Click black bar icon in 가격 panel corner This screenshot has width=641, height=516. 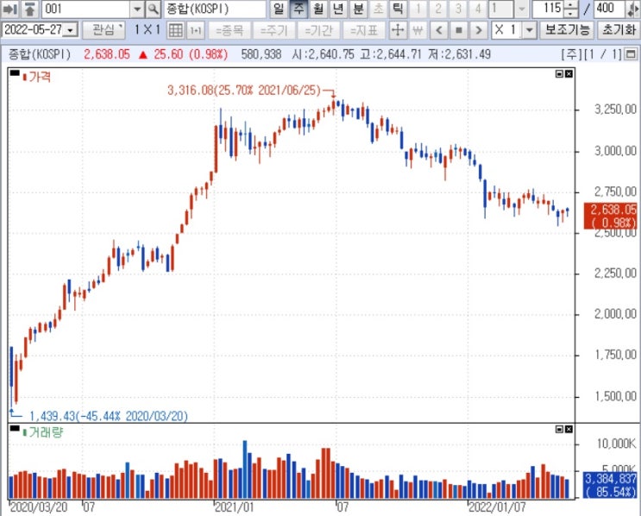tap(15, 73)
